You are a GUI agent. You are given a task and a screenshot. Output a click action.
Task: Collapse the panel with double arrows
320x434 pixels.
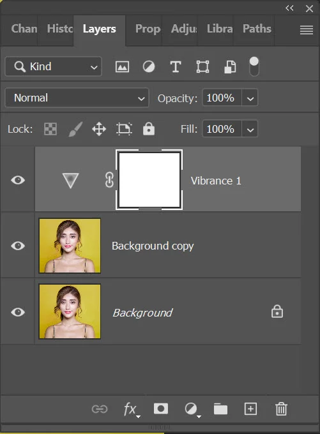pyautogui.click(x=289, y=8)
